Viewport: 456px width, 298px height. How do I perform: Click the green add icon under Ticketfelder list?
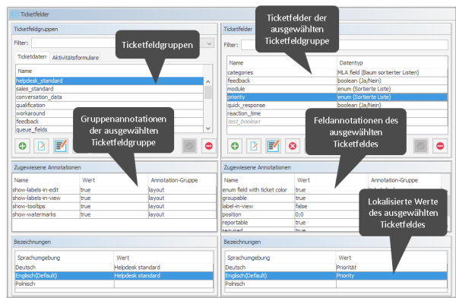click(235, 146)
